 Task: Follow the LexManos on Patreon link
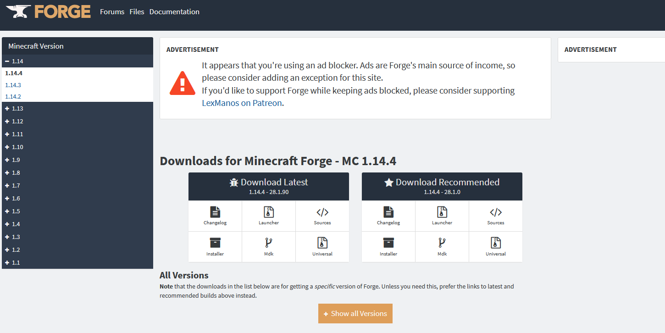[242, 103]
